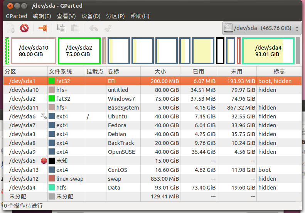305x213 pixels.
Task: Select the red linux-swap block in disk map
Action: point(239,51)
